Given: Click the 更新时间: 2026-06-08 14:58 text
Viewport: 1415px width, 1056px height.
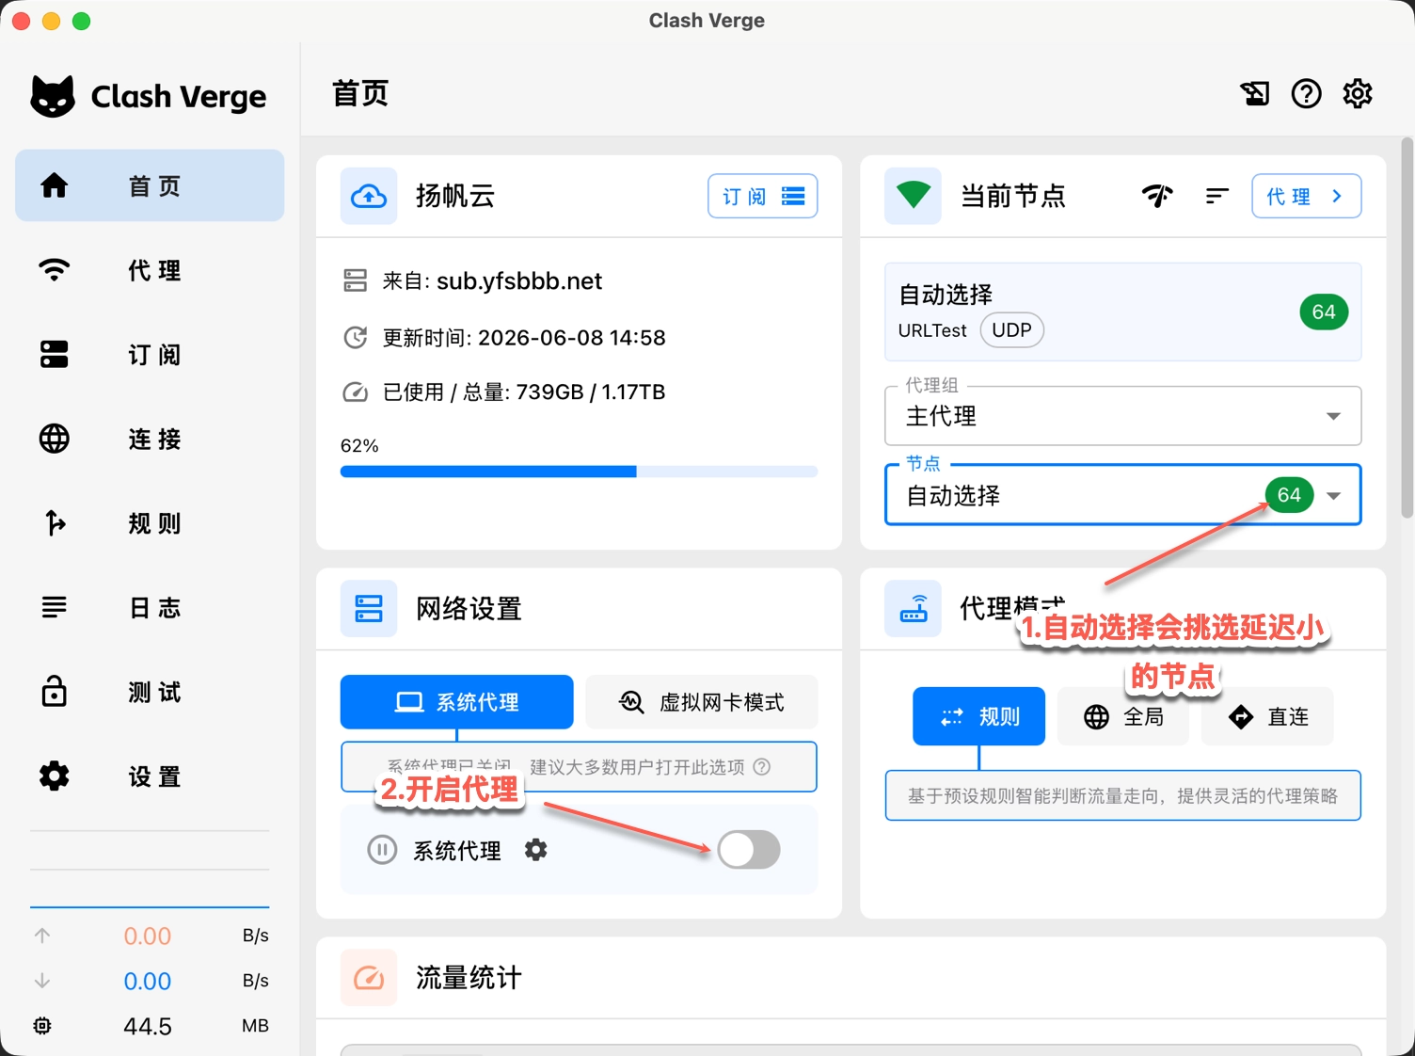Looking at the screenshot, I should 524,337.
